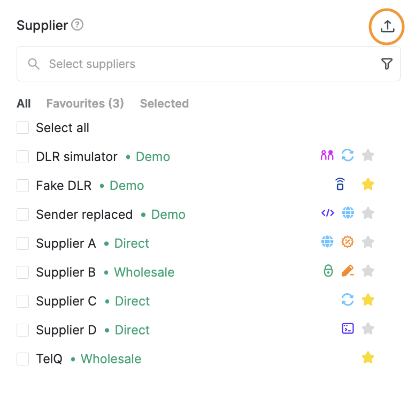The height and width of the screenshot is (397, 415).
Task: Click the upload icon next to Supplier
Action: [387, 26]
